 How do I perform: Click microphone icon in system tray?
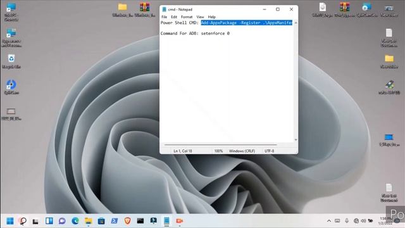click(347, 220)
